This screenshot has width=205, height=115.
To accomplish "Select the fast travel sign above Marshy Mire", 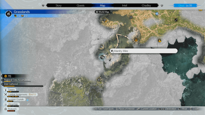I will tap(101, 46).
